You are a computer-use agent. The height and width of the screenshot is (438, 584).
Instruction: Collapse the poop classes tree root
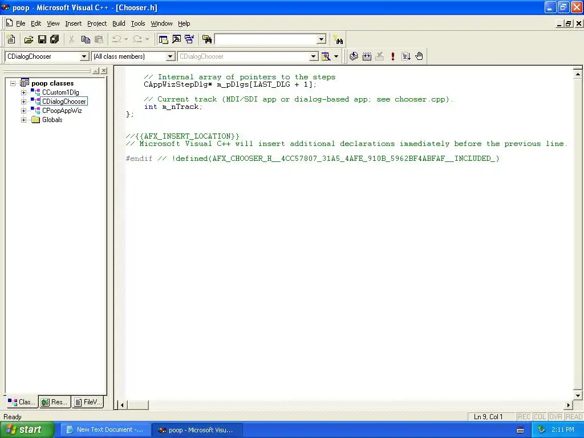point(13,83)
